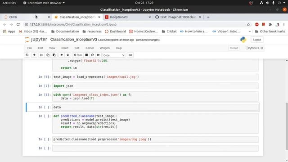
Task: Open the Edit menu
Action: 40,48
